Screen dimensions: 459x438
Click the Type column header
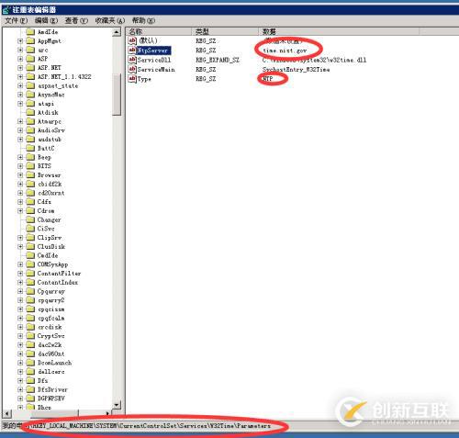click(225, 31)
